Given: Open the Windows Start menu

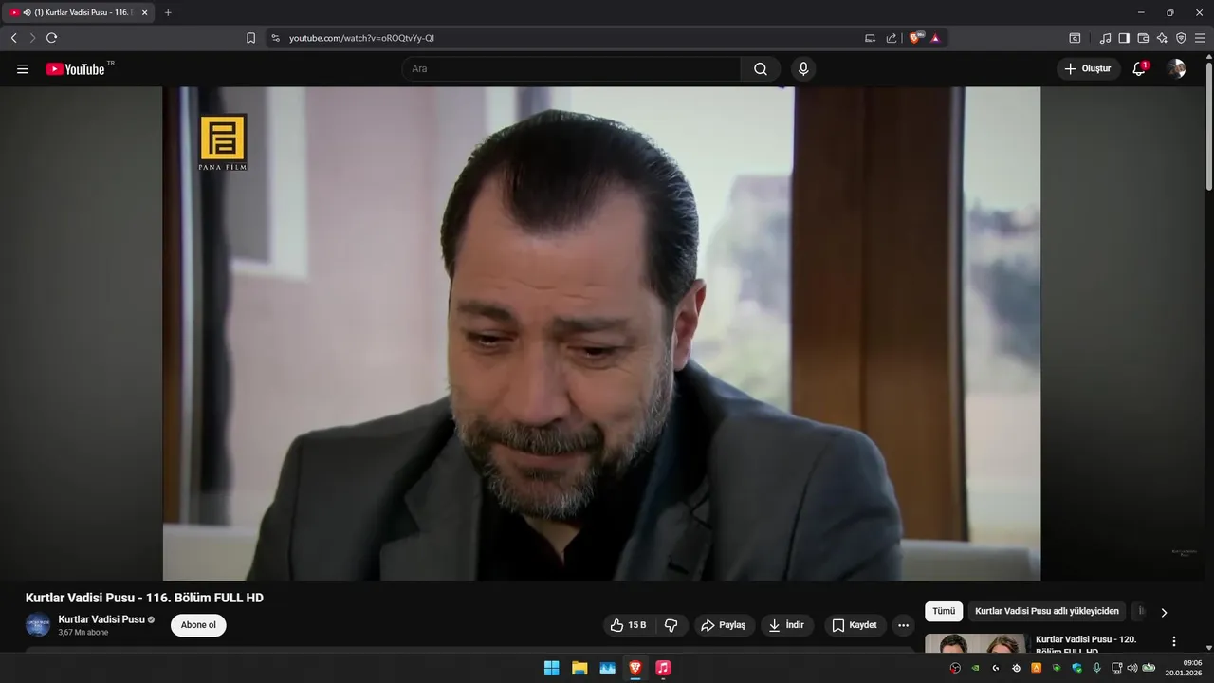Looking at the screenshot, I should 551,668.
